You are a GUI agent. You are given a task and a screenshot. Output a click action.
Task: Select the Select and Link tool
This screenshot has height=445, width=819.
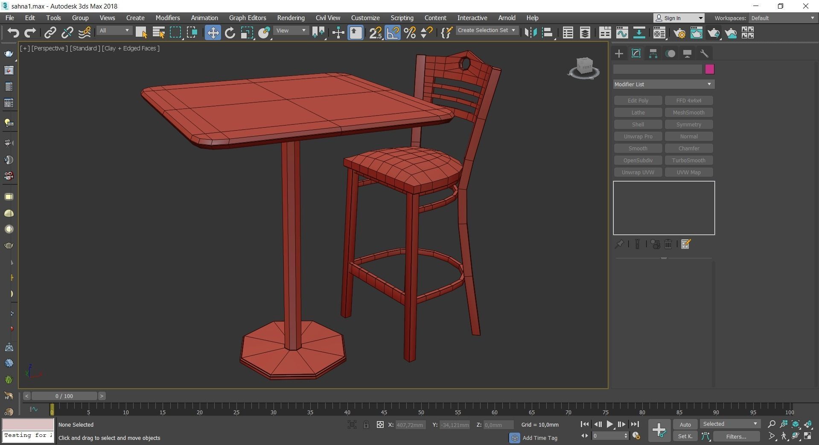pos(50,33)
